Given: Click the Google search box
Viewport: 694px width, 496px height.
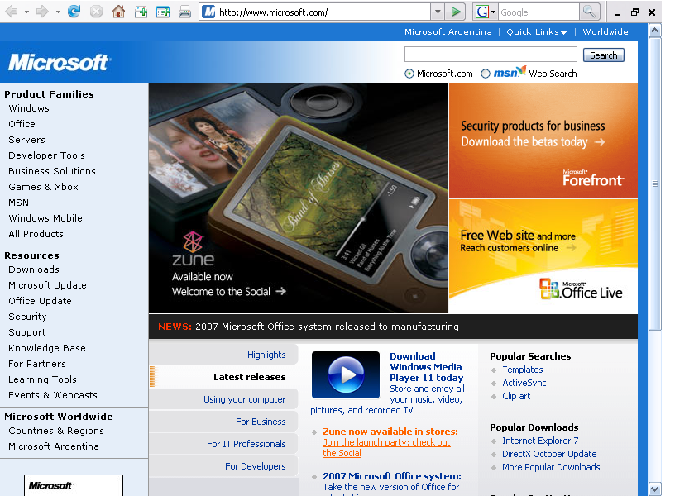Looking at the screenshot, I should [x=538, y=12].
